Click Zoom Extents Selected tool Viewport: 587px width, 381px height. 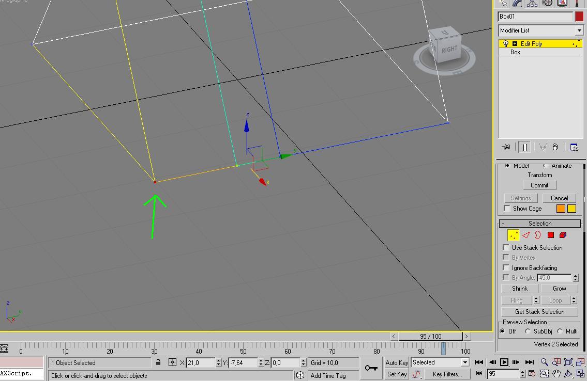[568, 362]
